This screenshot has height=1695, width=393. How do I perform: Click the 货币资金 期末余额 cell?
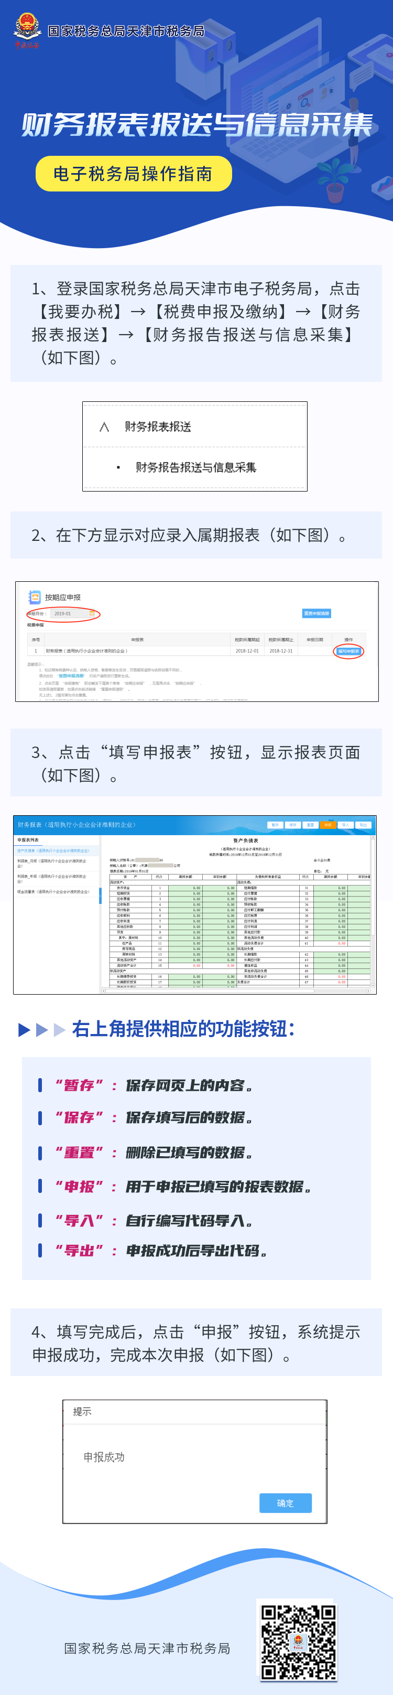pos(185,888)
